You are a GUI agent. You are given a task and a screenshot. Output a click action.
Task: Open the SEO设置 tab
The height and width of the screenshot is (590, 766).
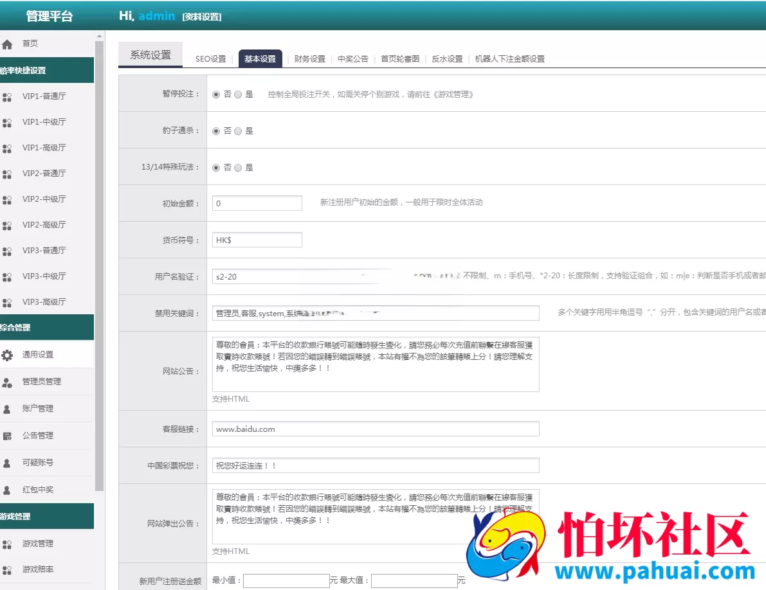coord(210,59)
